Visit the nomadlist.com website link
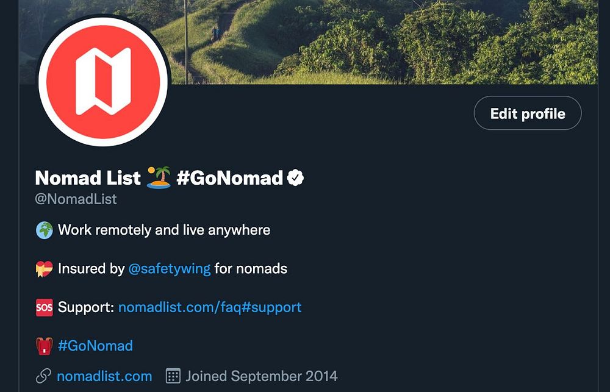 tap(104, 376)
